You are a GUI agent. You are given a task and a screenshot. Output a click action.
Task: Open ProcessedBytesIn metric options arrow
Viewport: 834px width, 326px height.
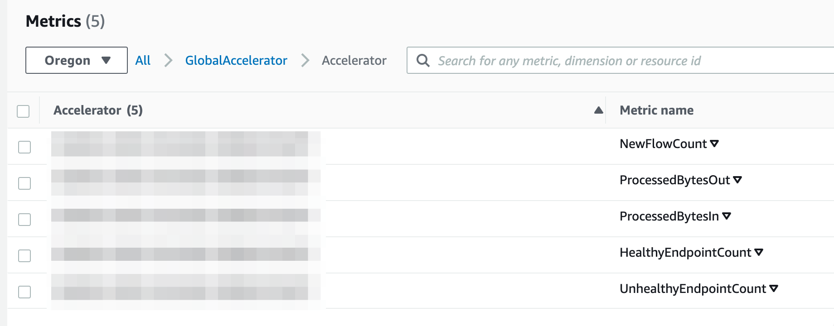pyautogui.click(x=727, y=216)
